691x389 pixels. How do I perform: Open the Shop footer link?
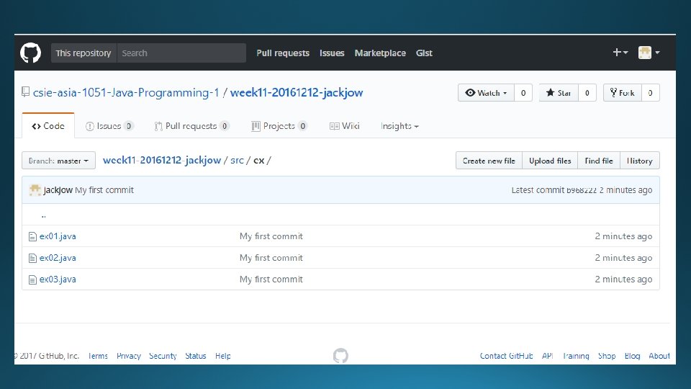pyautogui.click(x=607, y=356)
